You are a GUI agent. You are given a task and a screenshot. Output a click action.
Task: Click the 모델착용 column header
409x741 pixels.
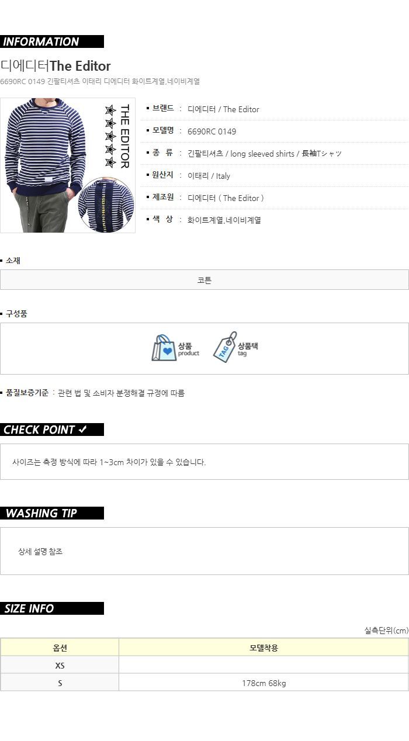(264, 647)
